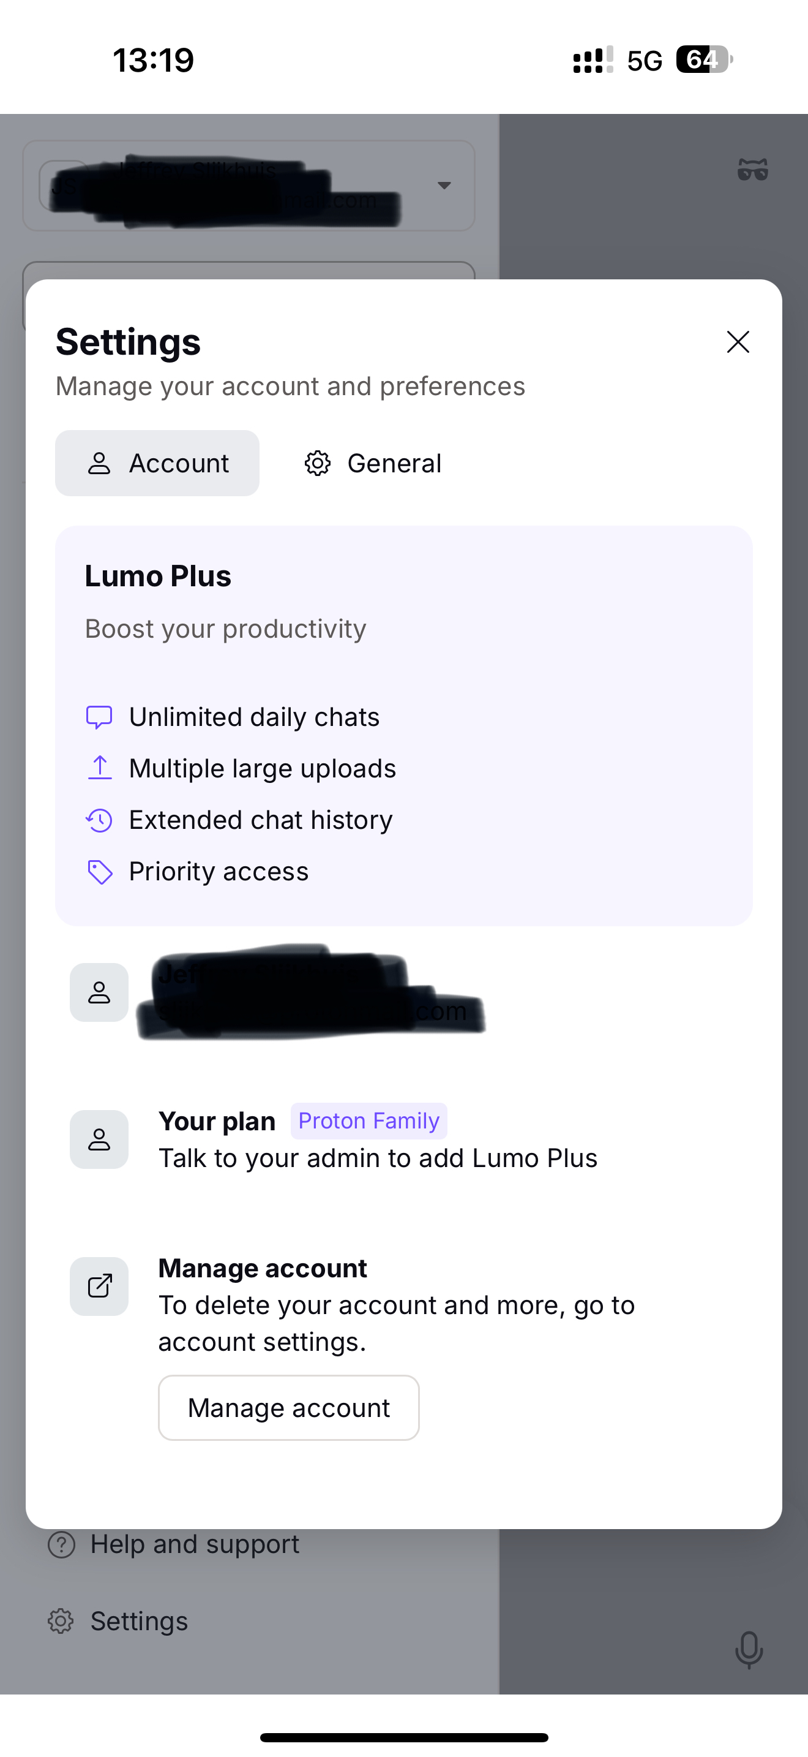The width and height of the screenshot is (808, 1757).
Task: Tap the ghost mode glasses icon
Action: point(752,169)
